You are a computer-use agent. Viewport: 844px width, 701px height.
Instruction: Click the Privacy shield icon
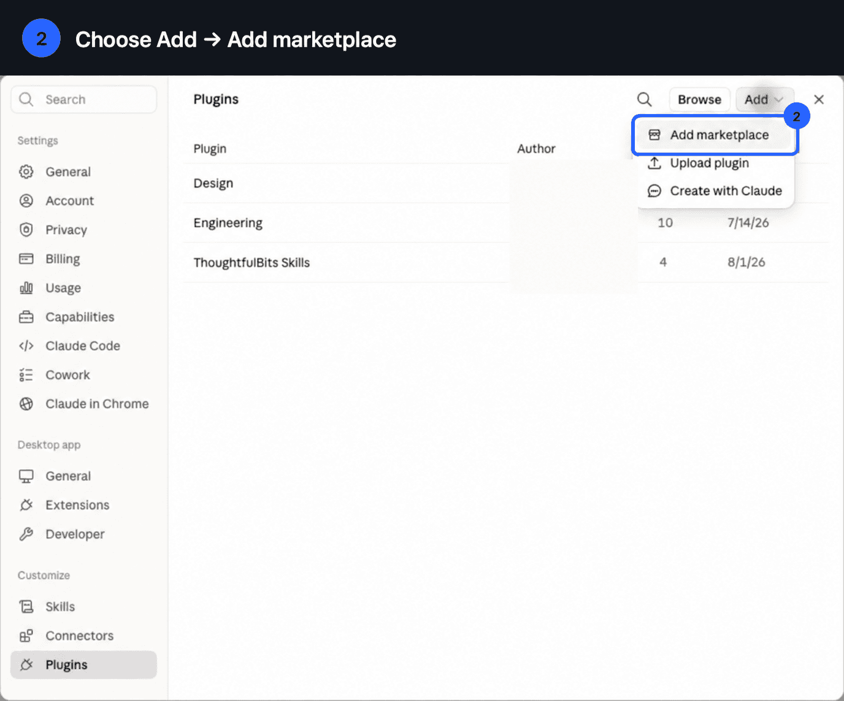tap(26, 229)
